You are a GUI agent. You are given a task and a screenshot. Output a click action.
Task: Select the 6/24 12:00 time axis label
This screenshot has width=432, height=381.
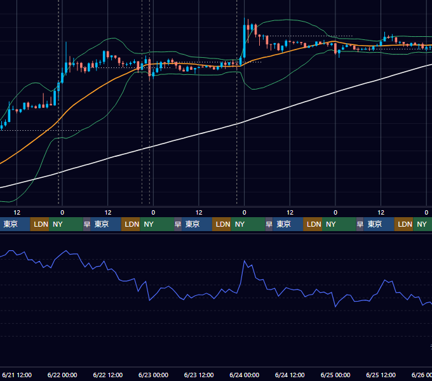pyautogui.click(x=290, y=375)
